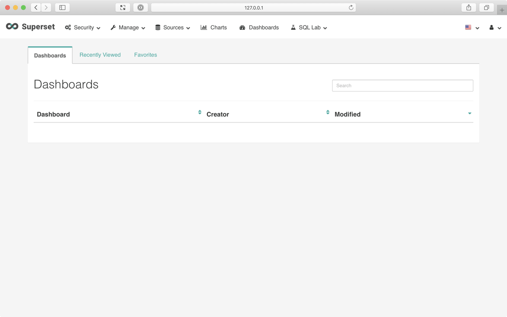Open Sources via the database icon
Viewport: 507px width, 317px height.
pyautogui.click(x=157, y=27)
